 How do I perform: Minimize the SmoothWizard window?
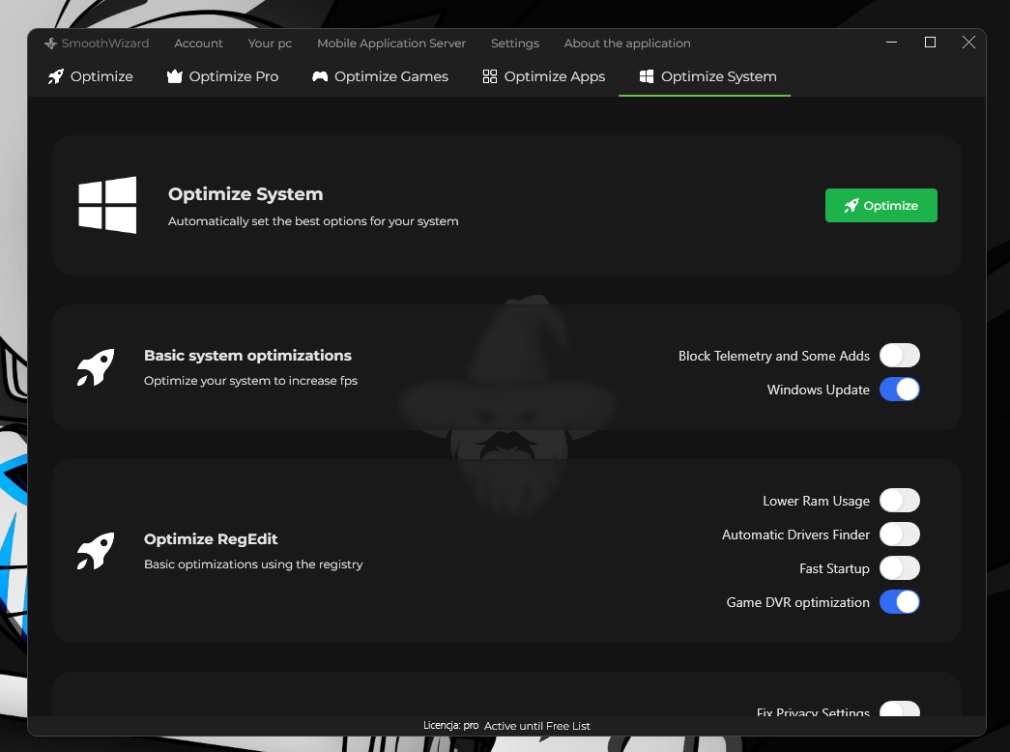(891, 43)
